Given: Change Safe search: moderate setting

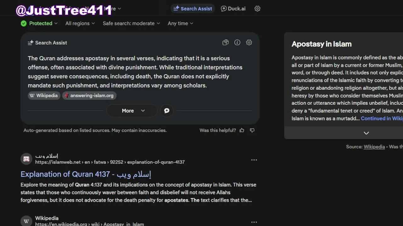Looking at the screenshot, I should 131,23.
